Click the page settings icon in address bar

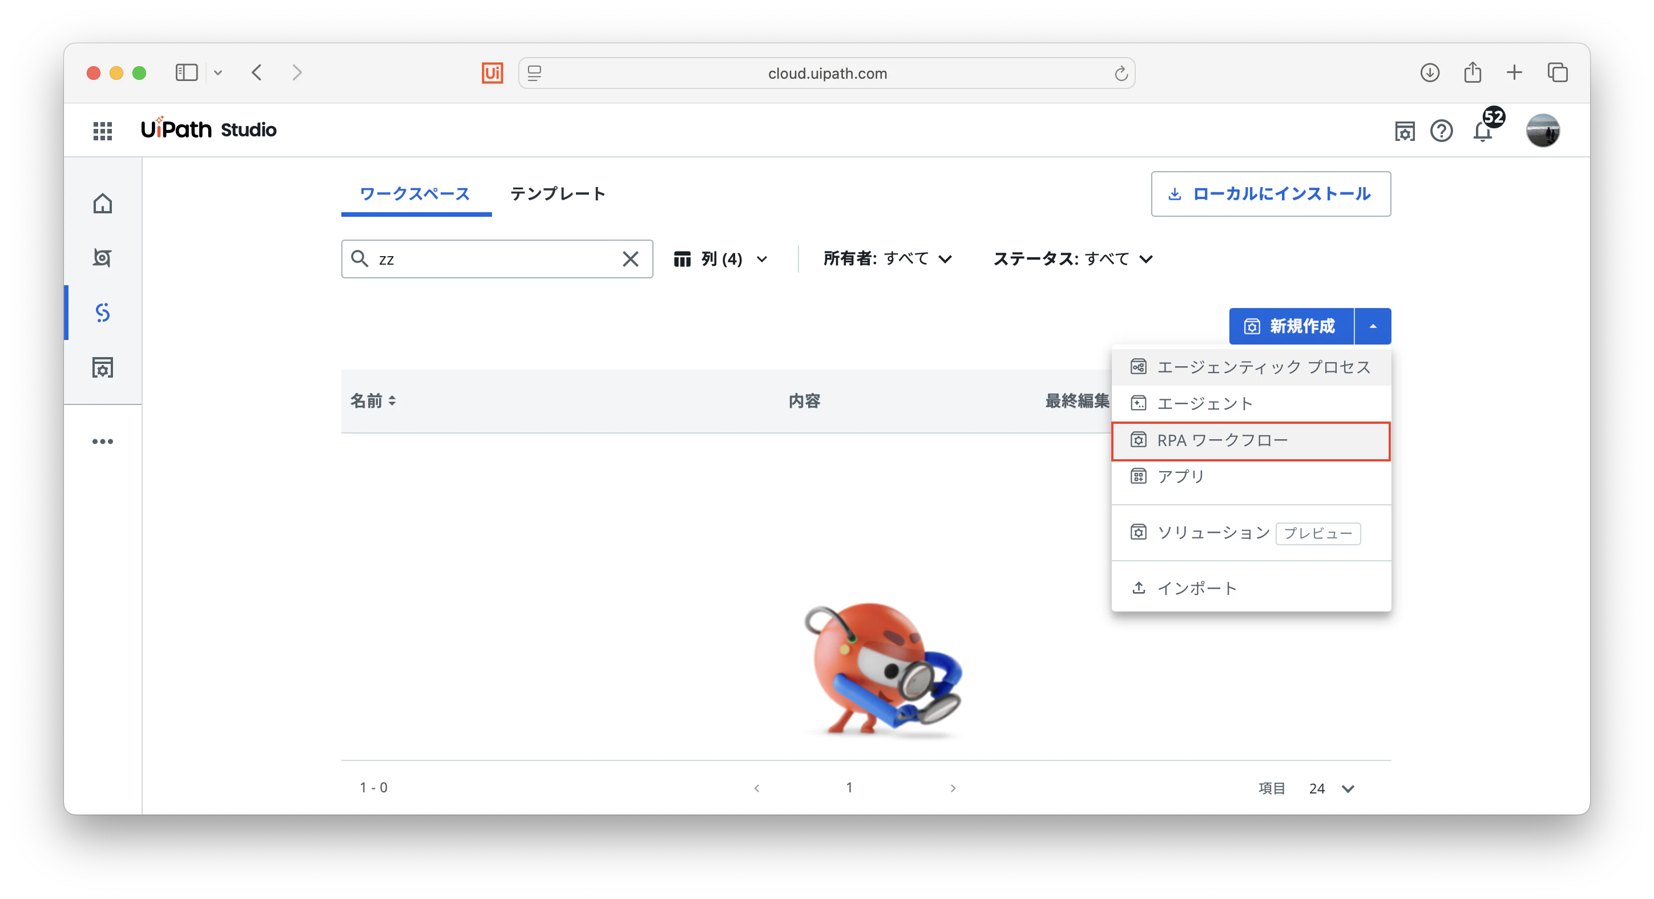pyautogui.click(x=534, y=74)
